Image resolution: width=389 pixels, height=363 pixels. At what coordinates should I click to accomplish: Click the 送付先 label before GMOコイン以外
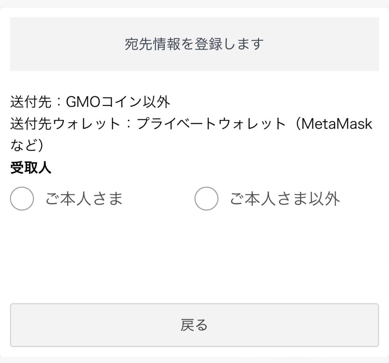click(30, 102)
